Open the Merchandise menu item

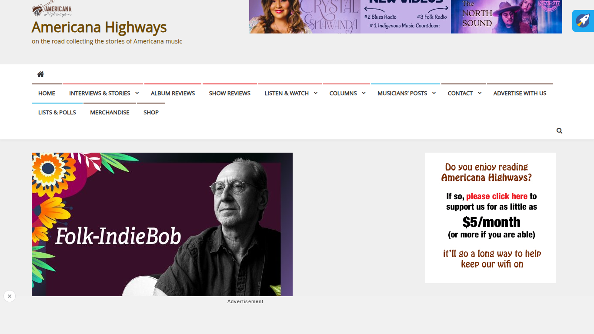coord(110,112)
